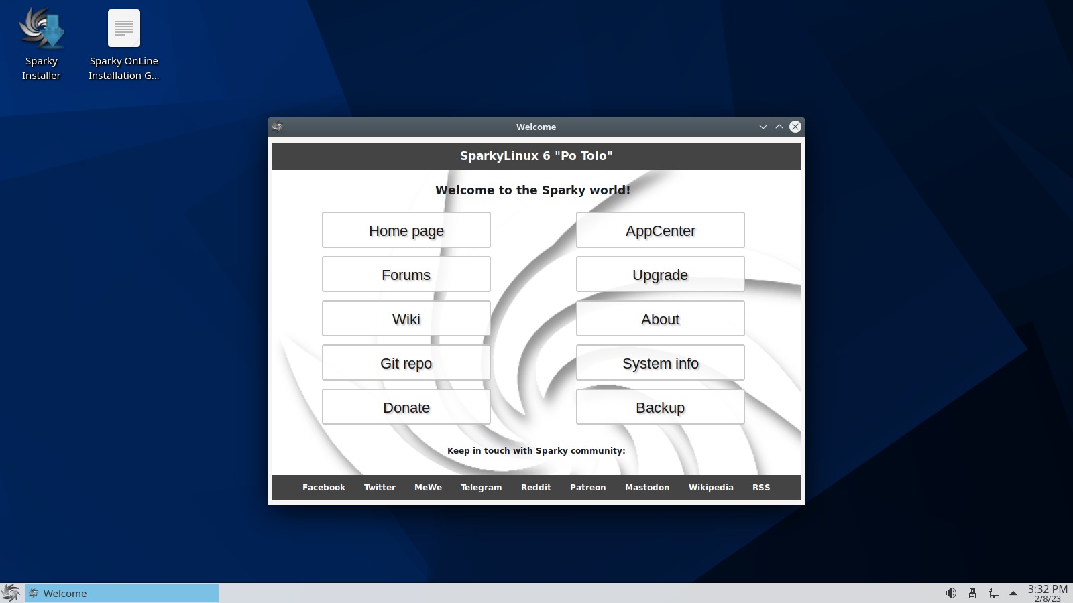Visit the Facebook community link
Screen dimensions: 1073x603
coord(324,488)
